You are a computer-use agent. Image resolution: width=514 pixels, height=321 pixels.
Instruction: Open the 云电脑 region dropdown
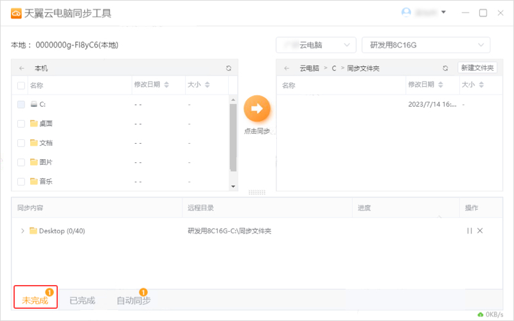pyautogui.click(x=316, y=45)
